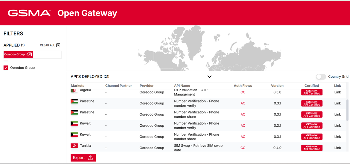Click the GSMA logo in header
Screen dimensions: 350x164
click(29, 13)
